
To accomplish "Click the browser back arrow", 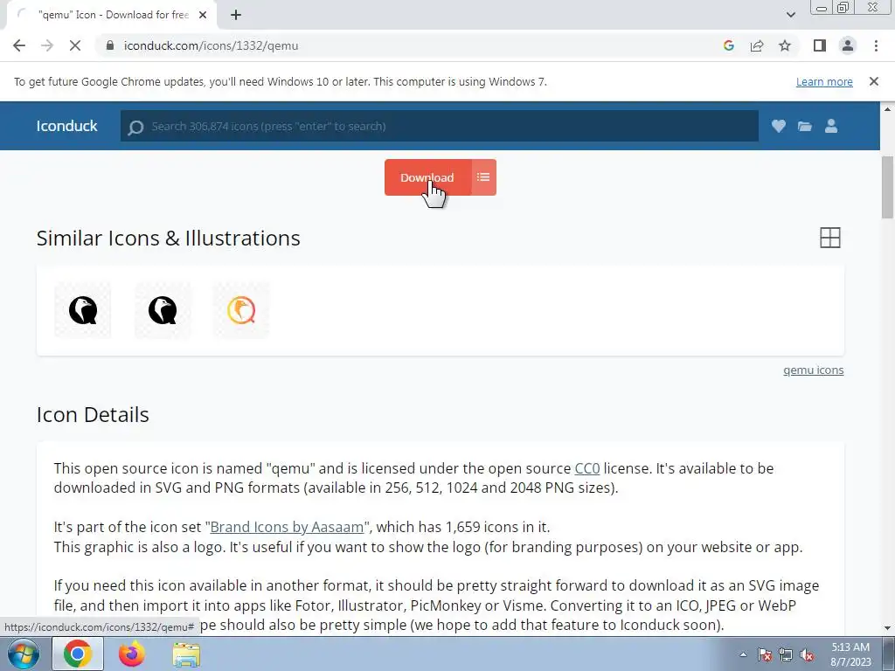I will [19, 45].
